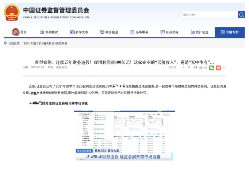Viewport: 249px width, 170px height.
Task: Click the share icon
Action: coord(206,67)
